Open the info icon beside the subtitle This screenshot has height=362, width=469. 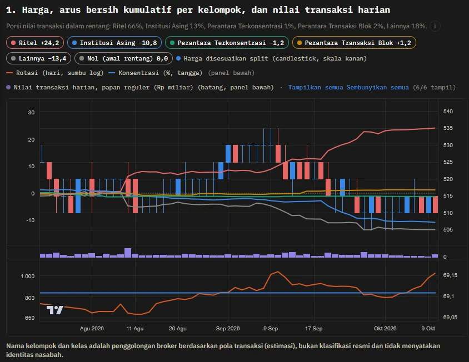(x=435, y=26)
